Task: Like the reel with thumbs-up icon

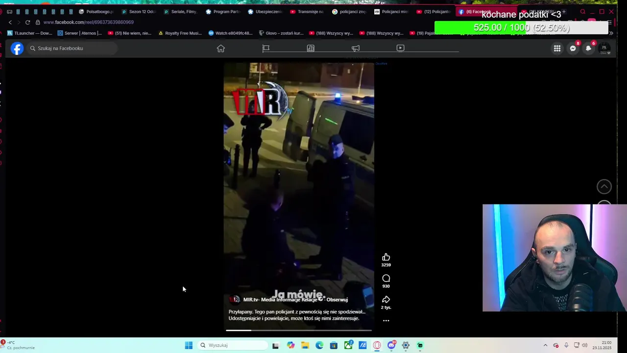Action: (386, 257)
